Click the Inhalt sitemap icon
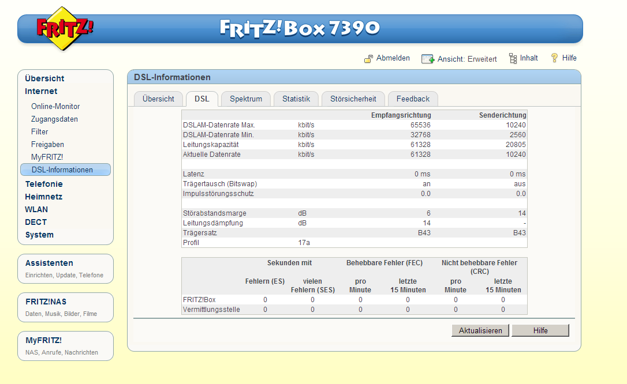The width and height of the screenshot is (627, 384). point(513,58)
